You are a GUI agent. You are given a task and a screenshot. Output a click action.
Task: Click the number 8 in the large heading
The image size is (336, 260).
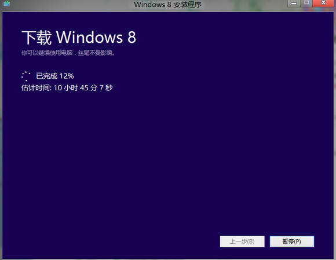click(x=132, y=38)
